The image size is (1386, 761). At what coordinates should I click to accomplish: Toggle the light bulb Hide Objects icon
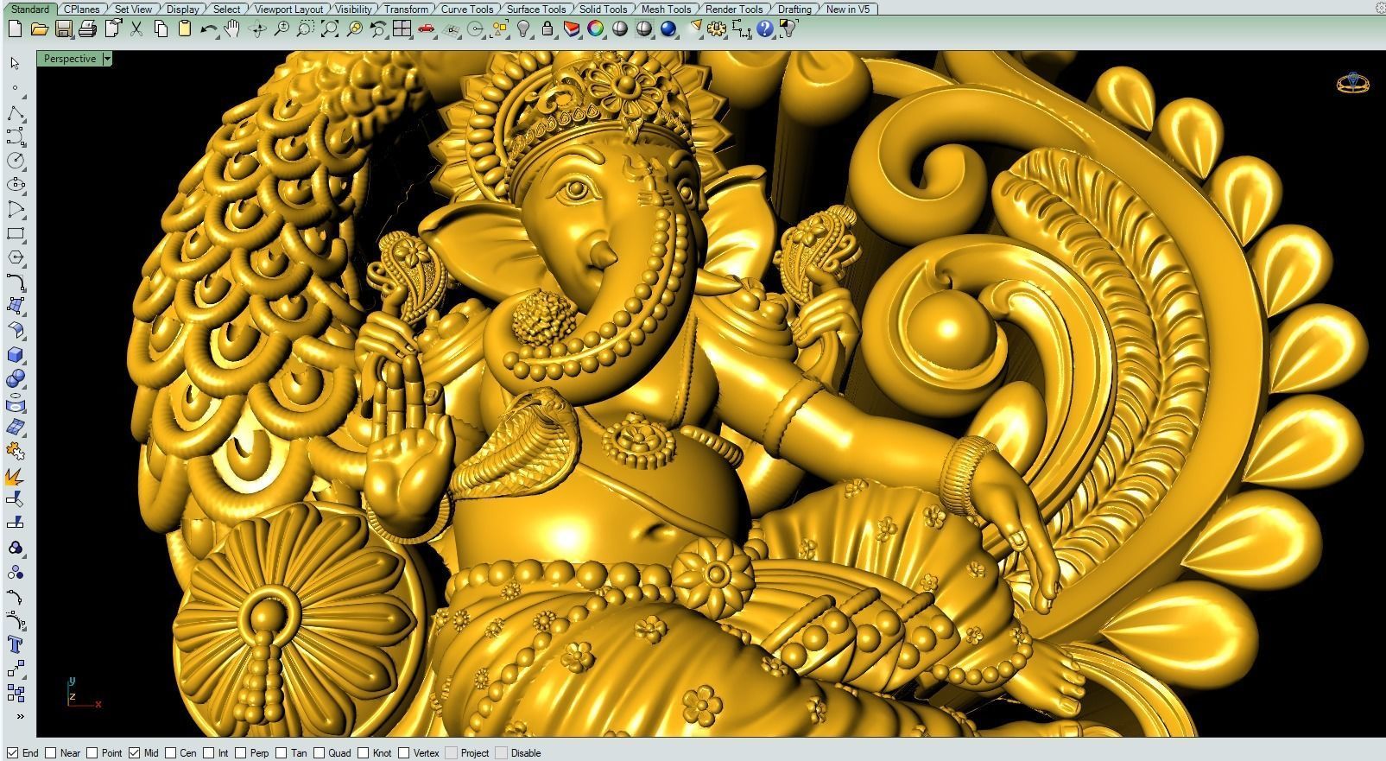523,29
